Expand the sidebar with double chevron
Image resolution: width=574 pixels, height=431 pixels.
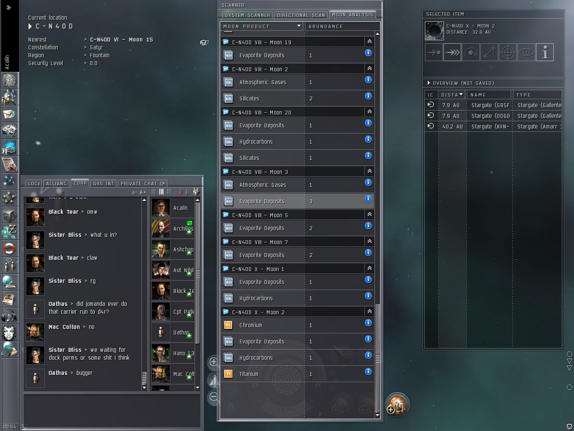pos(9,7)
